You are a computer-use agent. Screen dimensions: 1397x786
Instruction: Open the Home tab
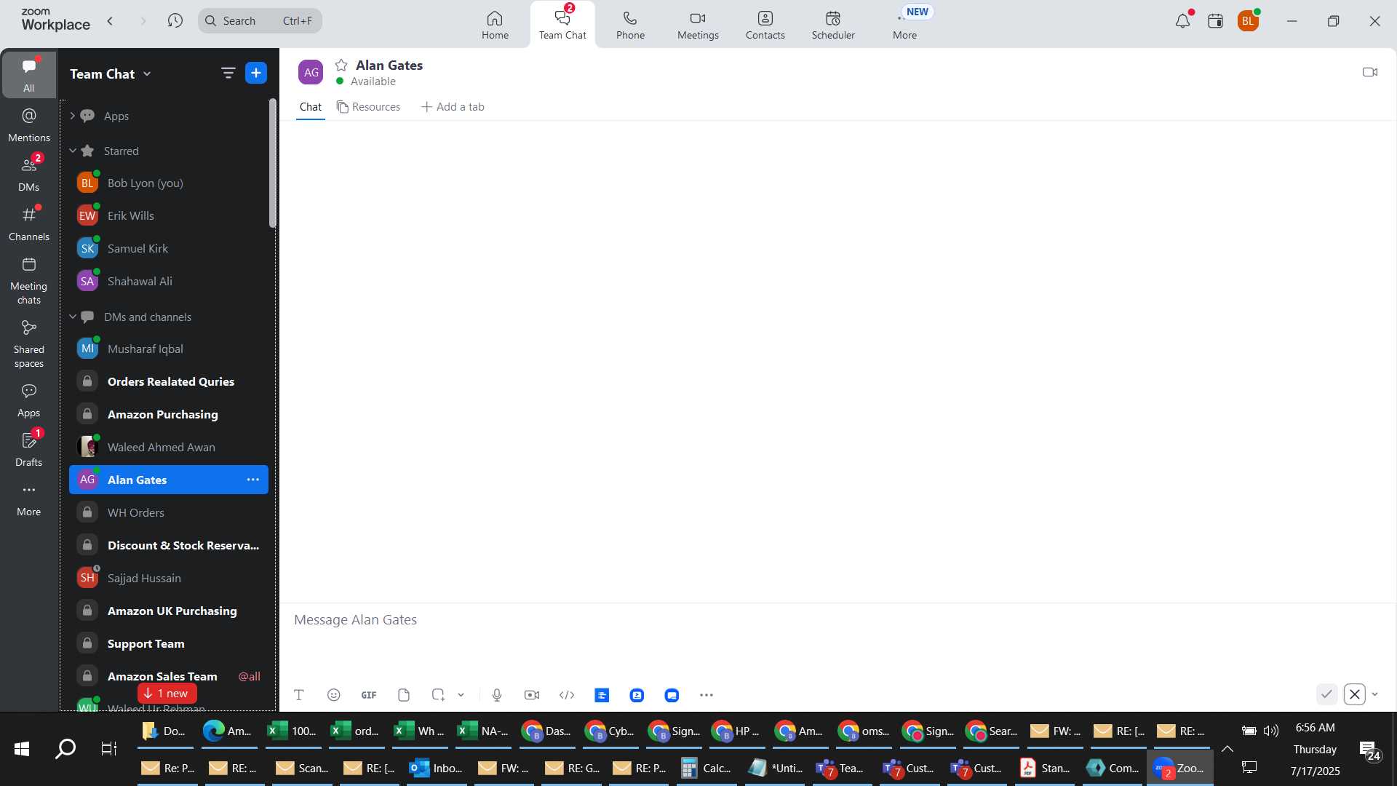tap(495, 25)
